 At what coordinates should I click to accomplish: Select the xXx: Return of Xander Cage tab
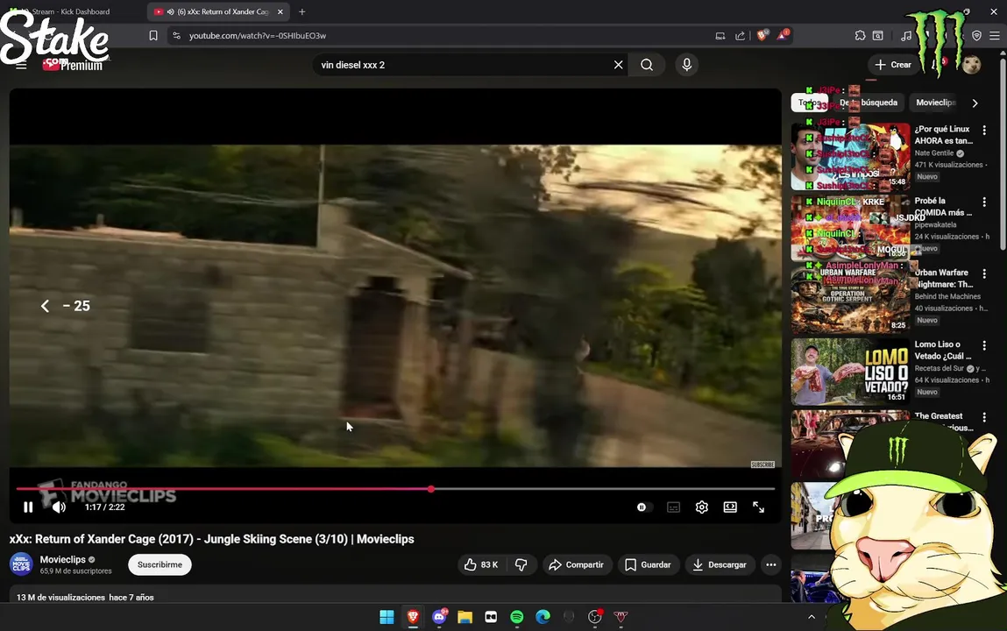point(218,11)
